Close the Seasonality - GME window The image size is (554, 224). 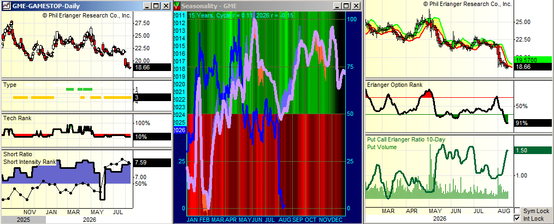click(x=356, y=6)
